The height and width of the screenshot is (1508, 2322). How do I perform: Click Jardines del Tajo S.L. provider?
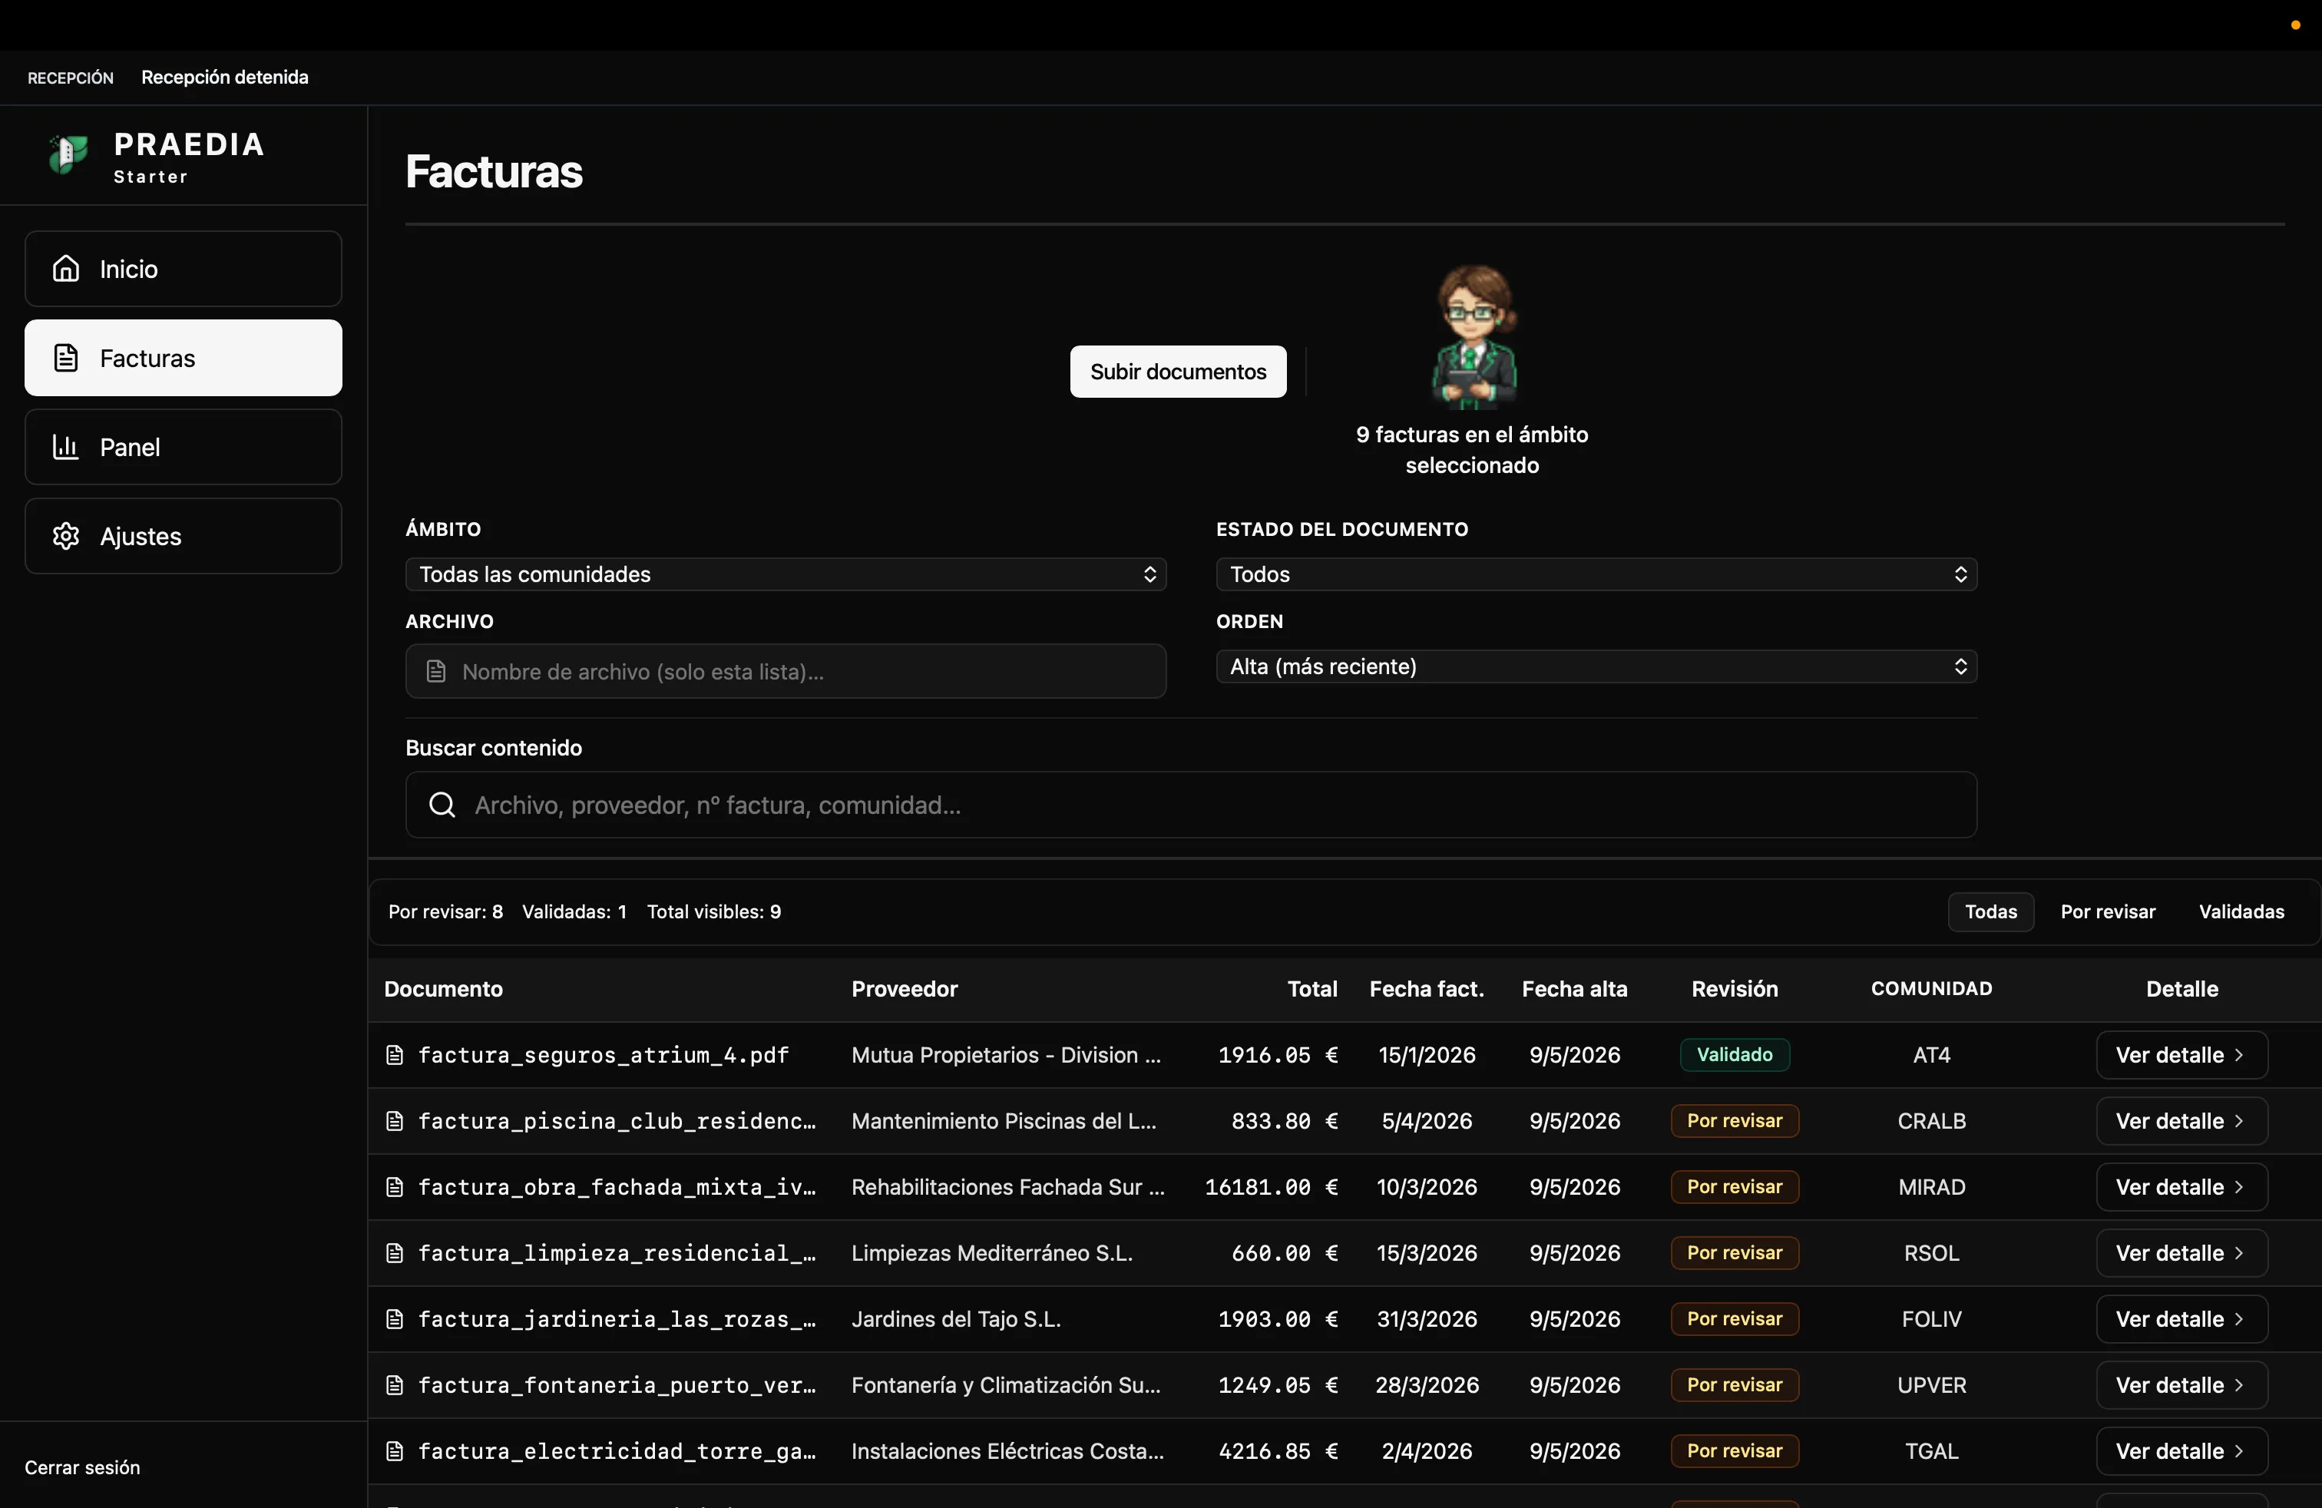click(x=956, y=1319)
